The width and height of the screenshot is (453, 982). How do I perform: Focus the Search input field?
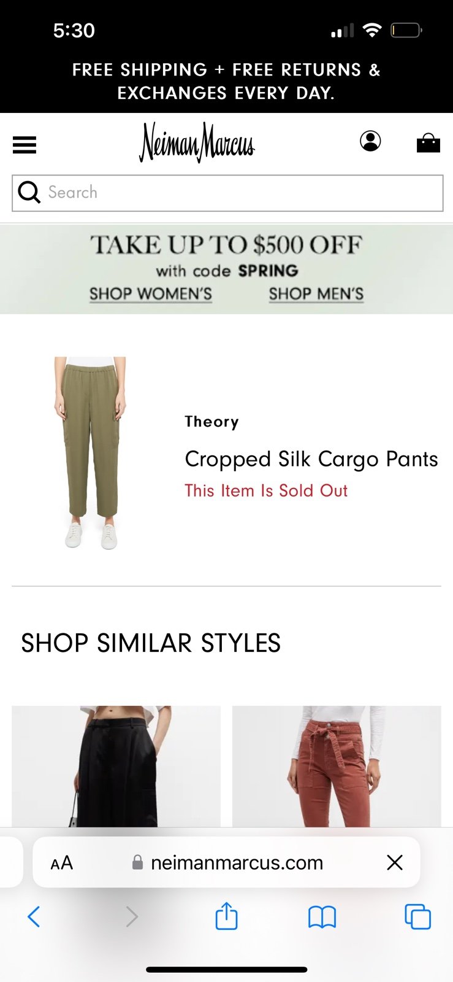(227, 193)
